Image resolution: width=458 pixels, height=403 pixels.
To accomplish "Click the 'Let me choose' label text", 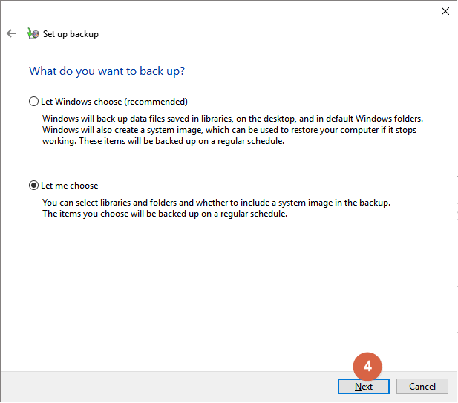I will [x=70, y=186].
